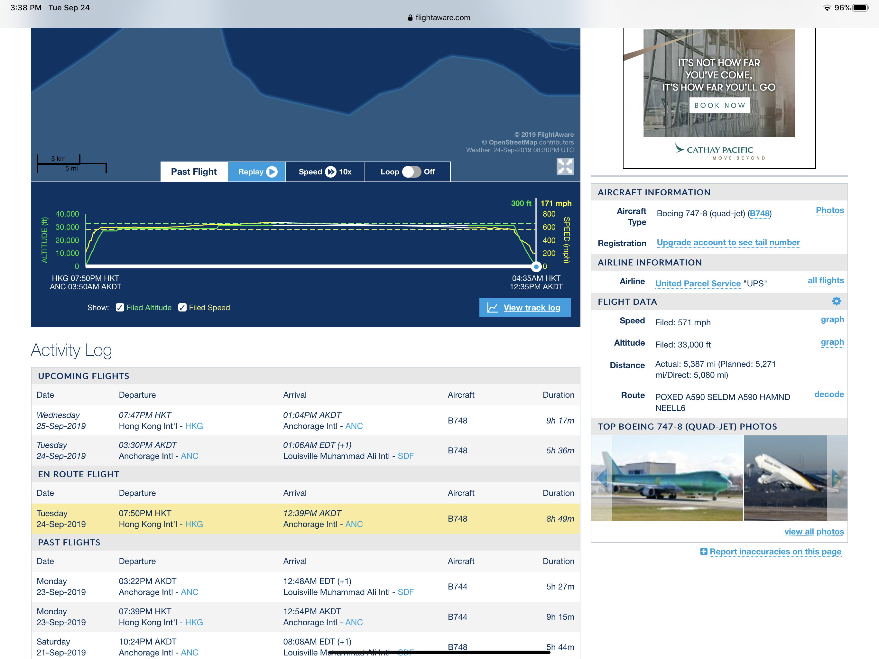Viewport: 879px width, 659px height.
Task: Select 'Filed: 33,000 ft' altitude value
Action: [x=683, y=345]
